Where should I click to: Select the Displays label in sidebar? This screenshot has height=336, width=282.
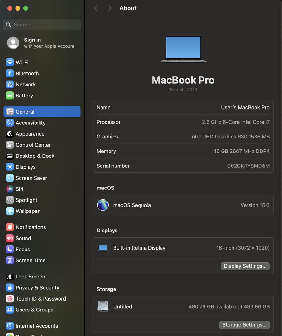coord(26,167)
